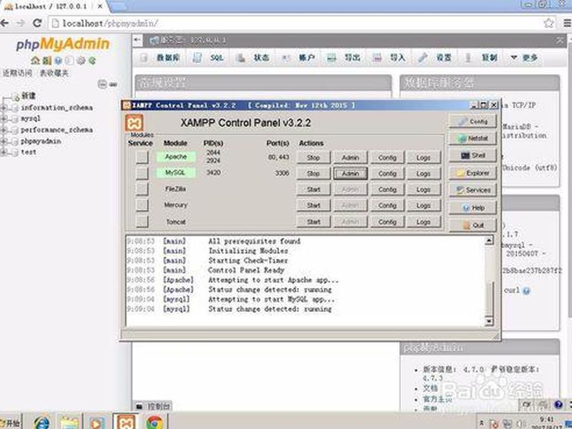Screen dimensions: 572x429
Task: Open Admin for MySQL
Action: point(350,174)
